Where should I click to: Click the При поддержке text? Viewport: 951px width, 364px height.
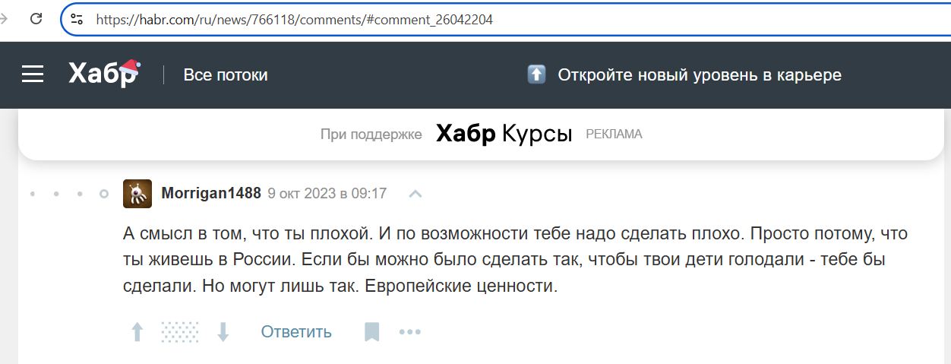click(x=371, y=135)
